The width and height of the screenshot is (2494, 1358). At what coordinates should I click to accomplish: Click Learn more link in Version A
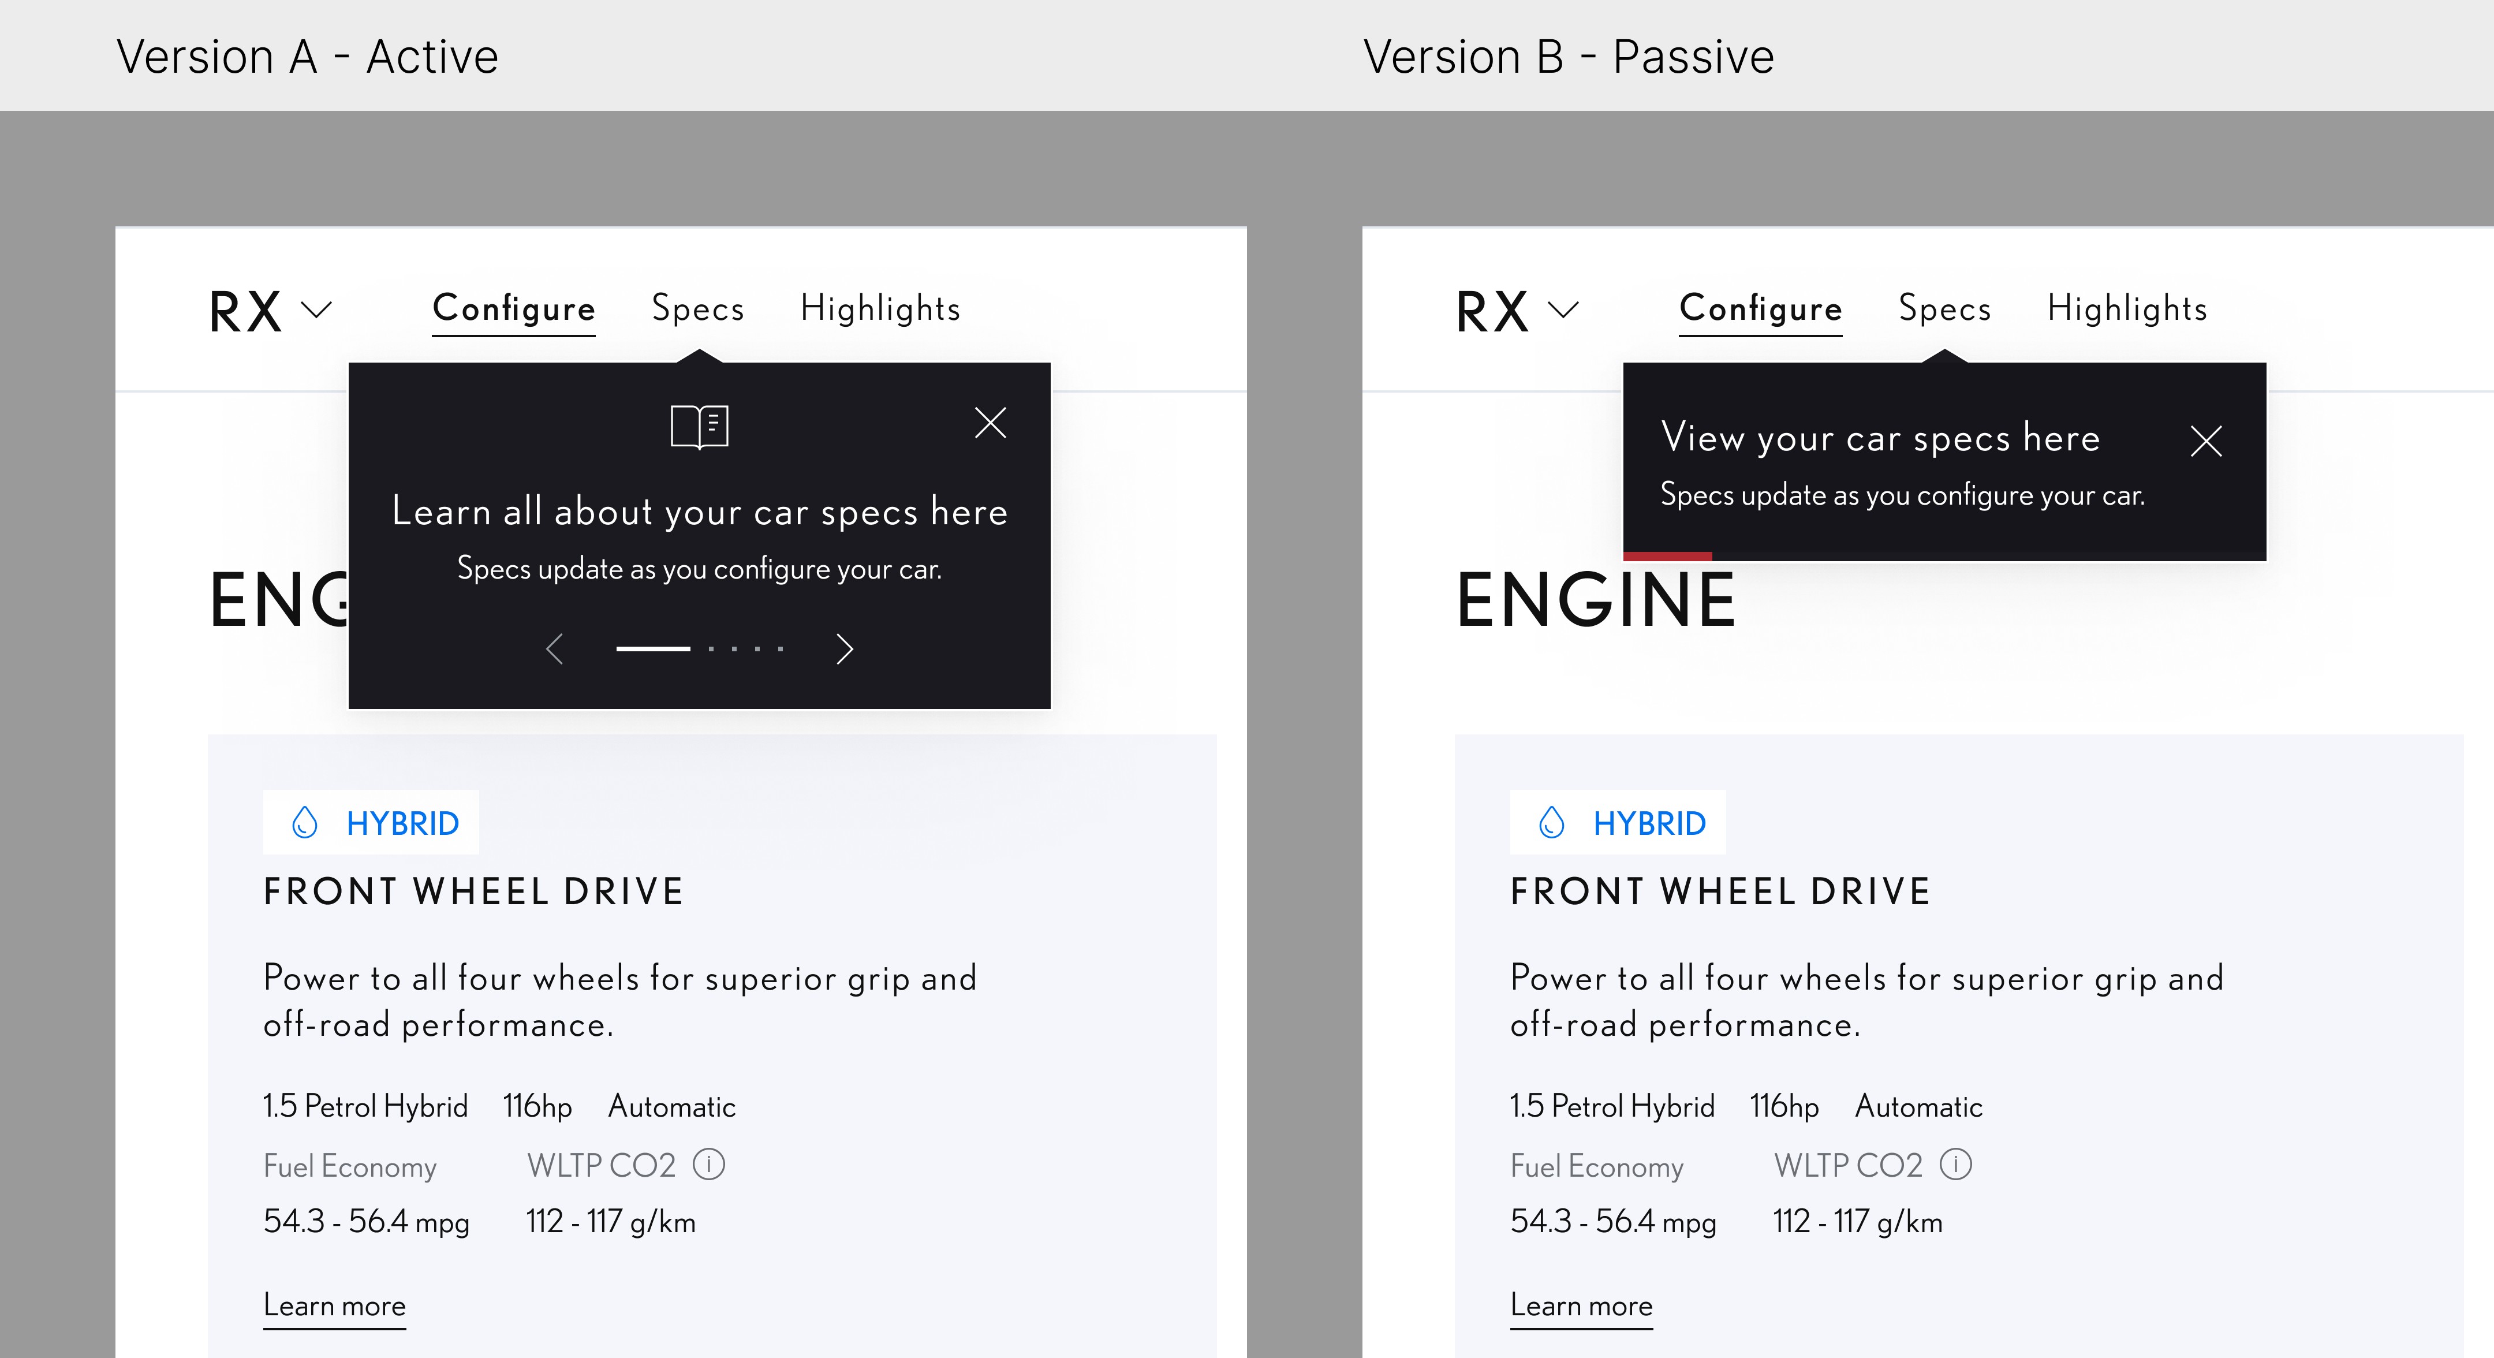(334, 1305)
